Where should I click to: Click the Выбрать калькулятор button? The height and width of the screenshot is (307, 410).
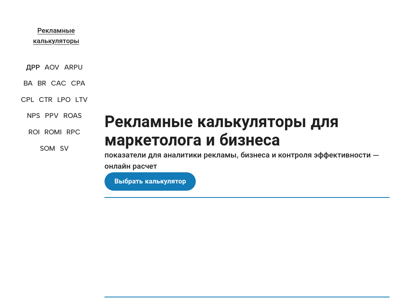pos(150,181)
